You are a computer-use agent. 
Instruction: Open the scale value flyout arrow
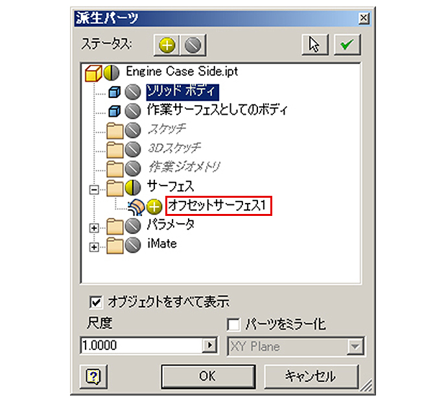pos(210,345)
